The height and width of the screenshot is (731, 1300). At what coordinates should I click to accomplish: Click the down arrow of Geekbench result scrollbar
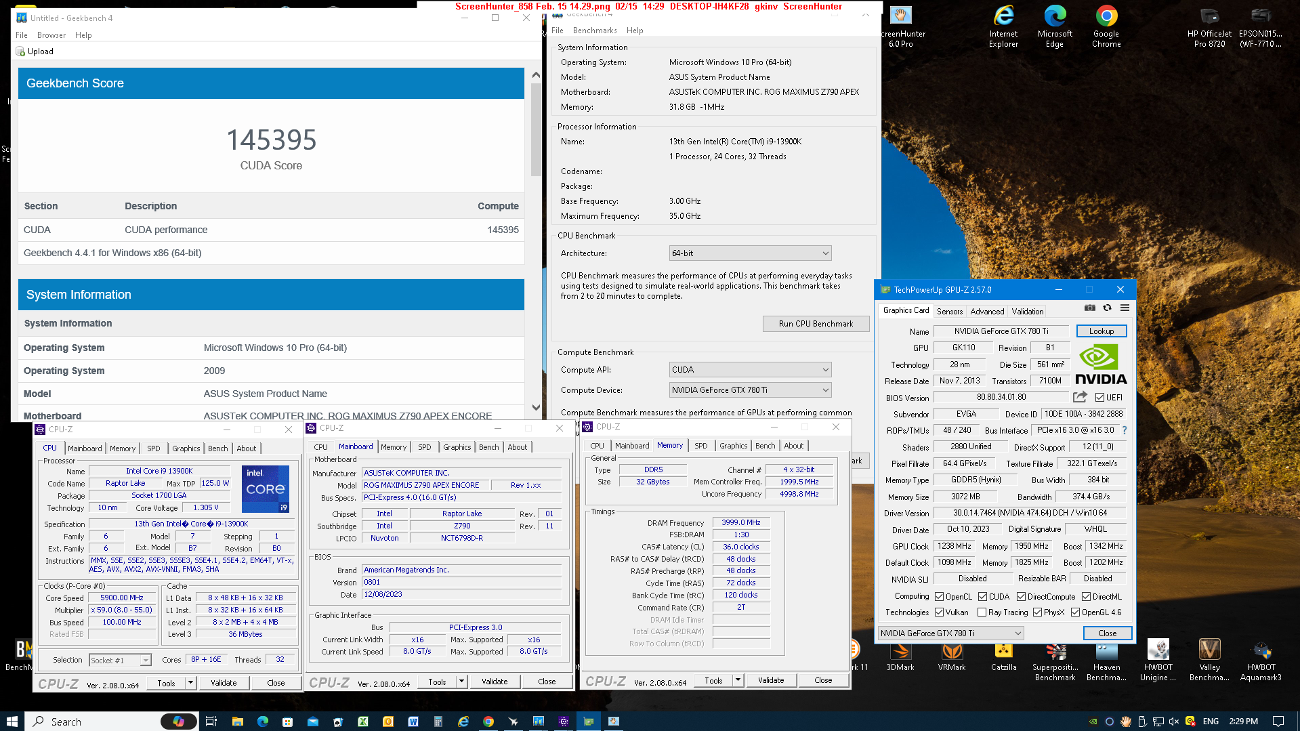point(536,408)
